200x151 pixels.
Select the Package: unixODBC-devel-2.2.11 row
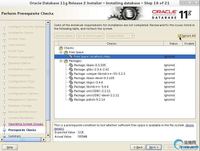125,95
